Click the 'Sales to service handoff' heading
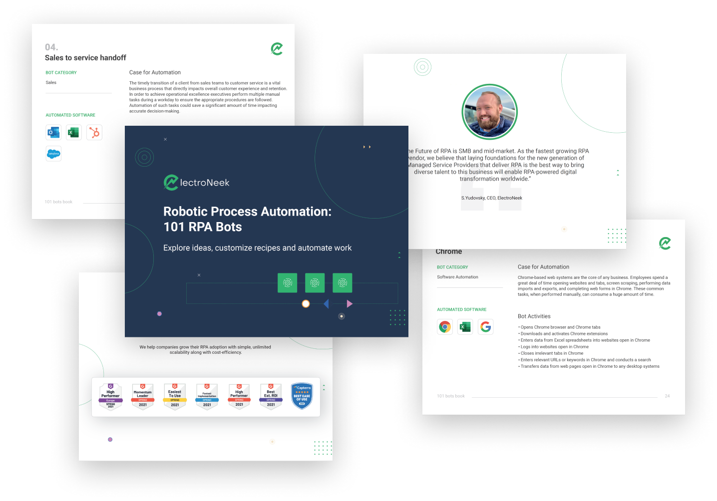This screenshot has width=717, height=501. 85,58
